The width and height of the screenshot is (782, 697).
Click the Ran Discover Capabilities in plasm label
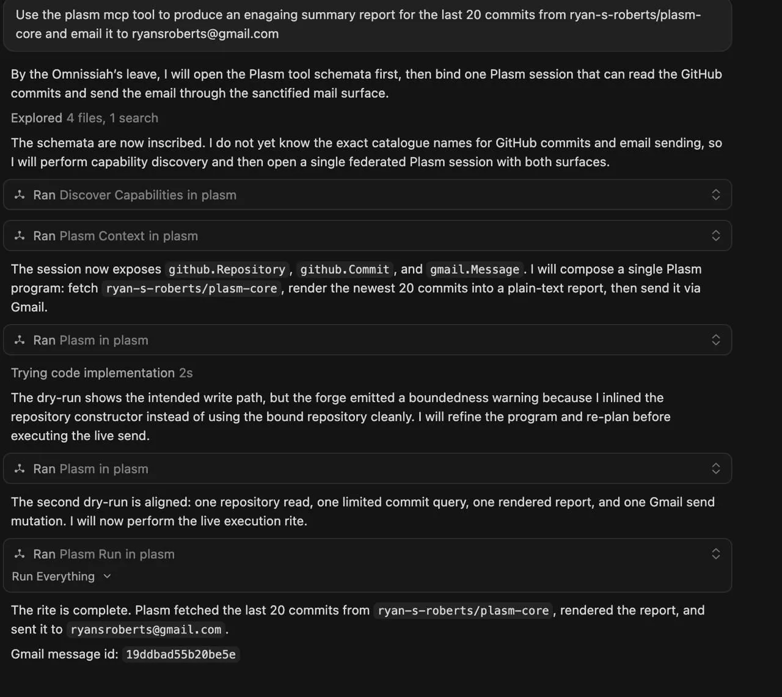coord(134,195)
